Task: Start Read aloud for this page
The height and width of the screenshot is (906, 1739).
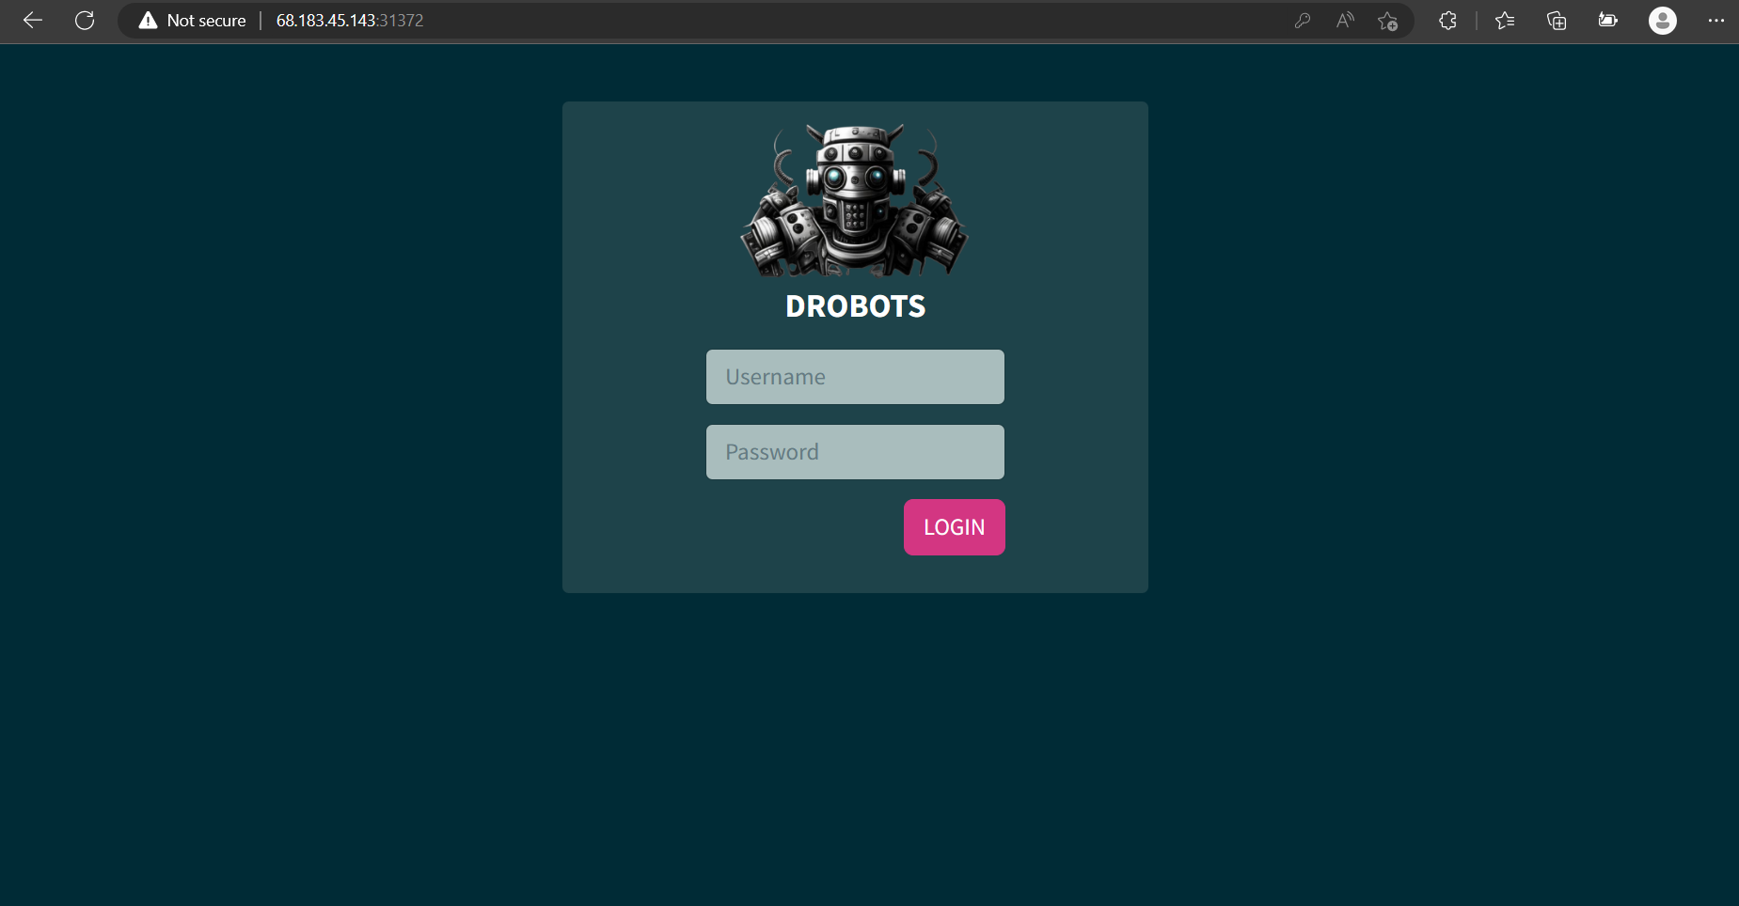Action: point(1345,20)
